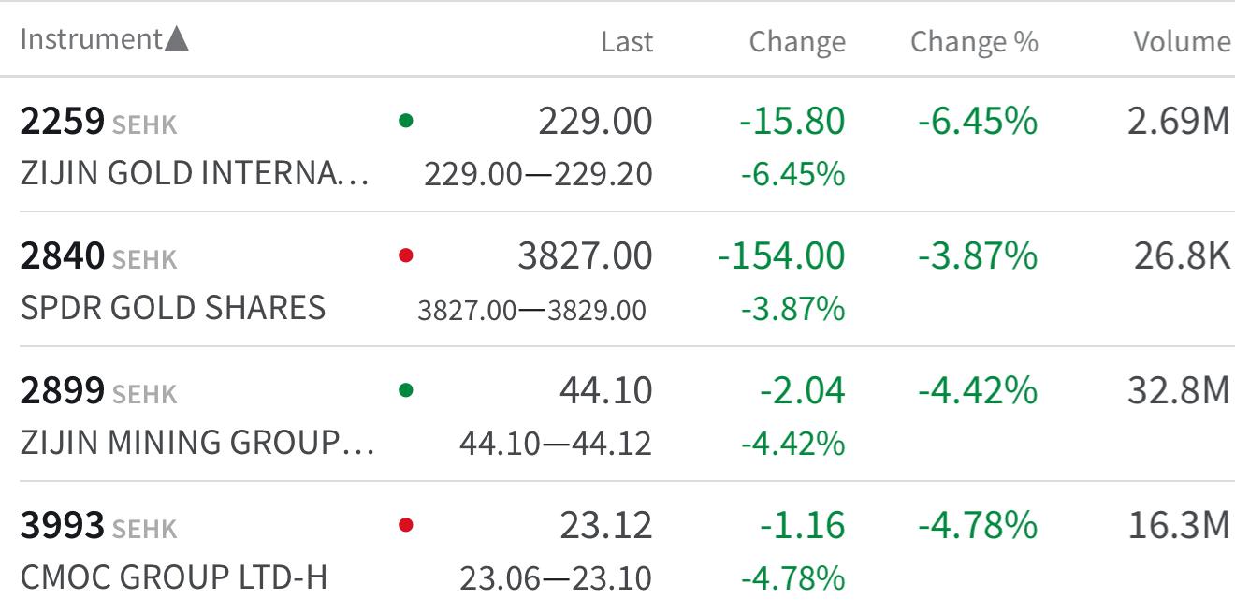Click red status dot for 3993
The image size is (1235, 613).
[x=405, y=524]
